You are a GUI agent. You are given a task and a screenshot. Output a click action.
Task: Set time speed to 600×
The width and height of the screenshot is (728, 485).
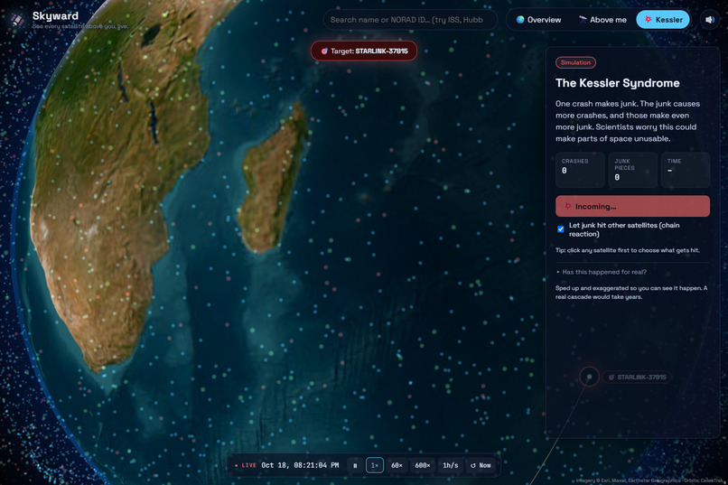(422, 465)
